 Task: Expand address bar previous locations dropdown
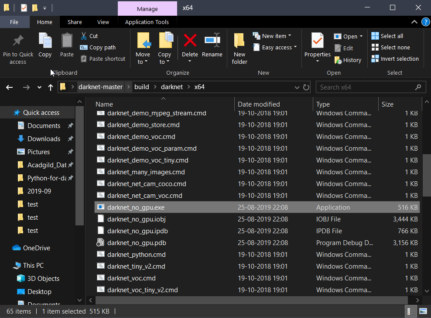(x=297, y=87)
